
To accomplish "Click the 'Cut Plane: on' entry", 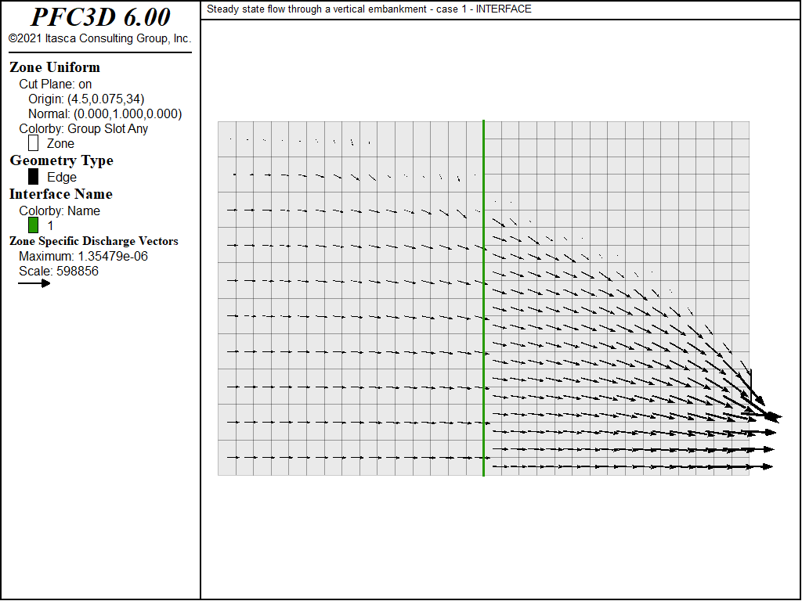I will click(x=56, y=85).
